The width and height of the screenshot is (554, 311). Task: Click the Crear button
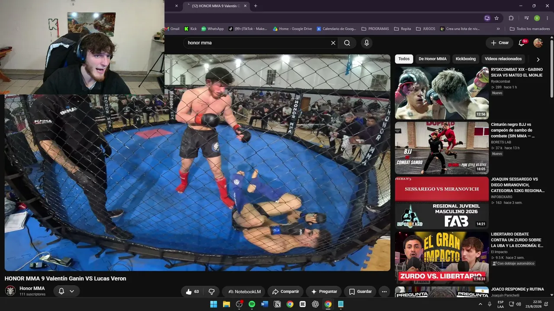click(x=499, y=43)
